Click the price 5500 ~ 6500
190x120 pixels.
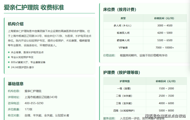pos(165,40)
